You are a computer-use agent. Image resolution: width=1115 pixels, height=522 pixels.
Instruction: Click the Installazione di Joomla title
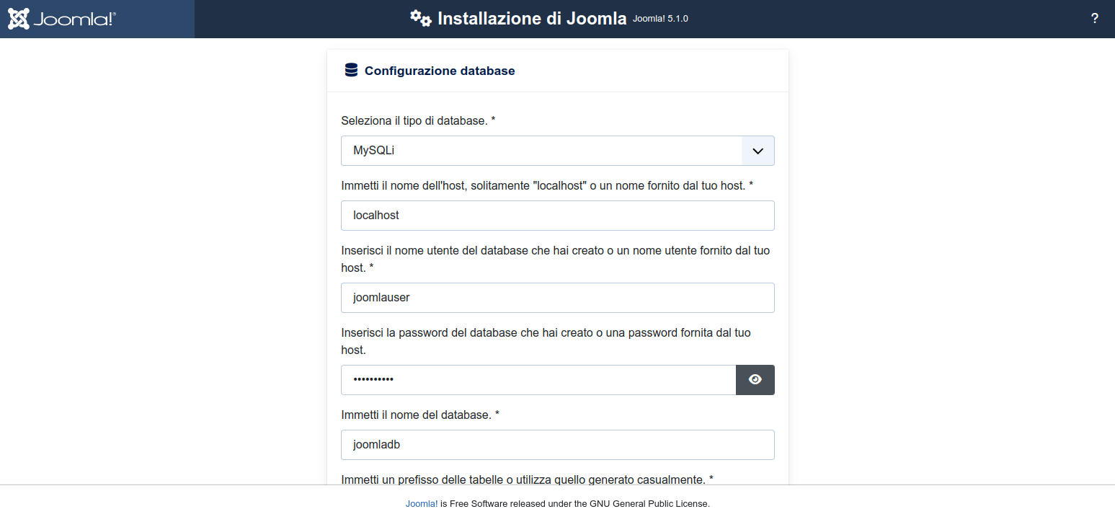tap(532, 19)
